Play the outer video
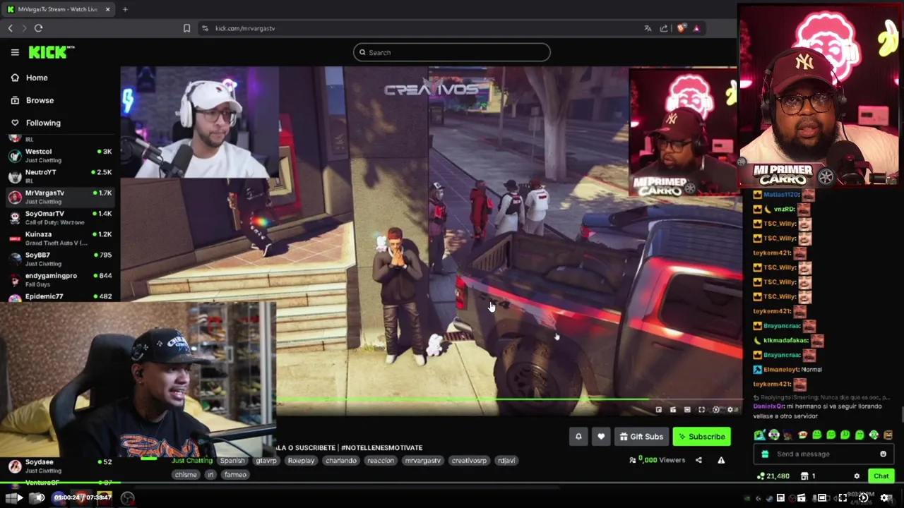This screenshot has width=904, height=508. (x=19, y=498)
